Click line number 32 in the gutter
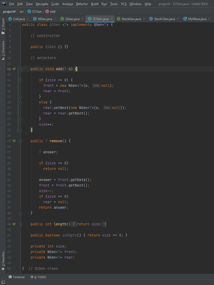This screenshot has width=214, height=285. [x=9, y=180]
